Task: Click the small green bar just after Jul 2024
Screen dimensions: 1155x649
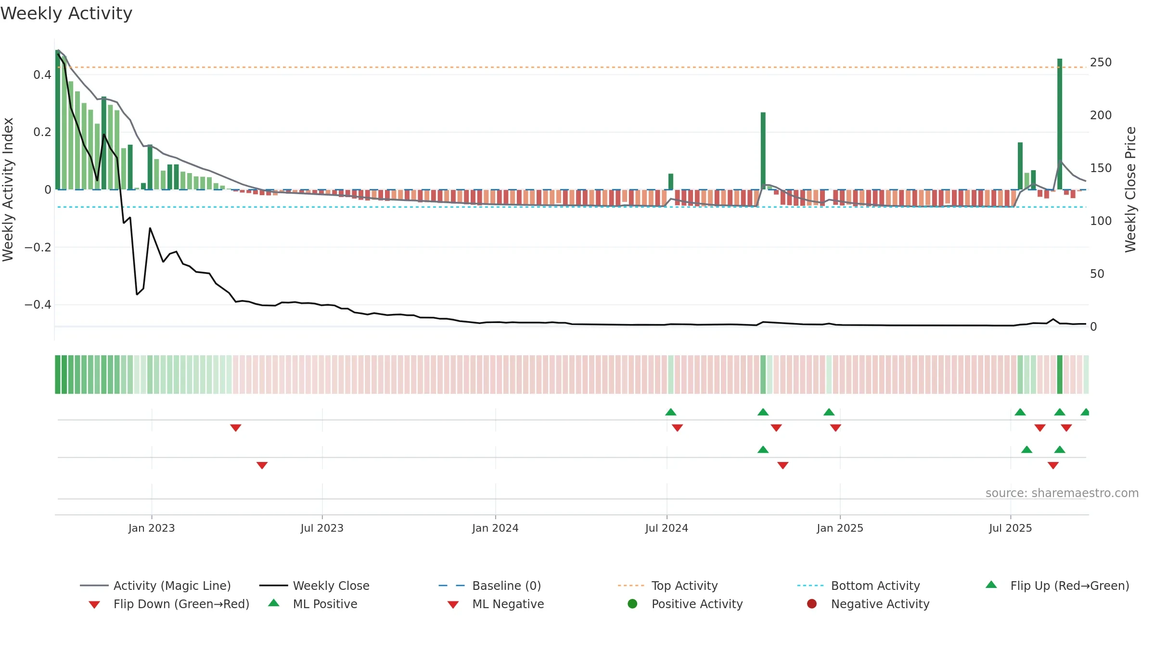Action: click(x=671, y=182)
